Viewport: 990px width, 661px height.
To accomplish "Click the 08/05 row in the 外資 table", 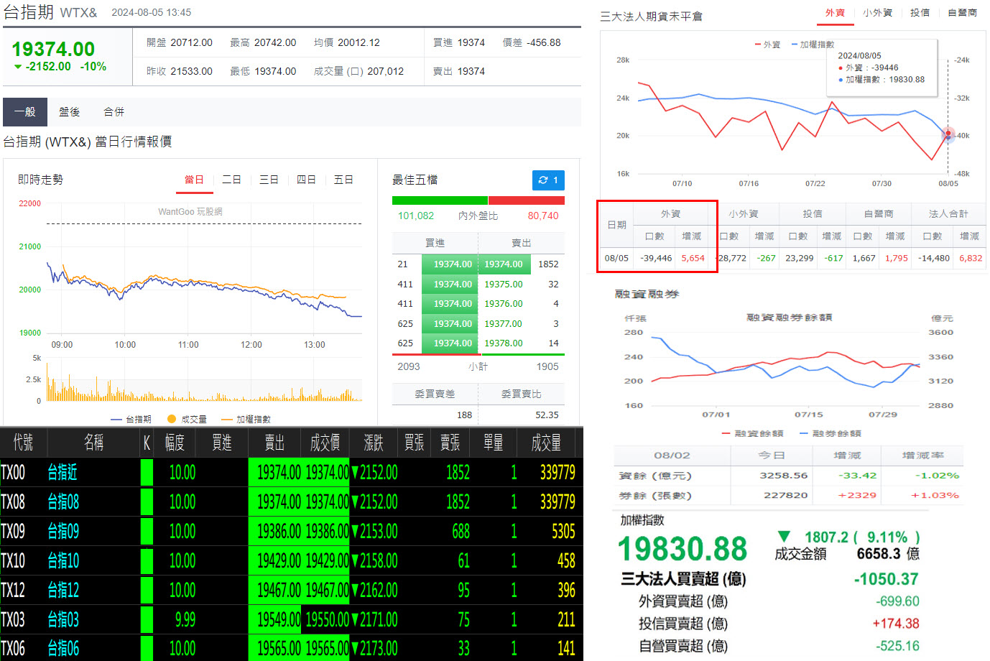I will (x=616, y=259).
